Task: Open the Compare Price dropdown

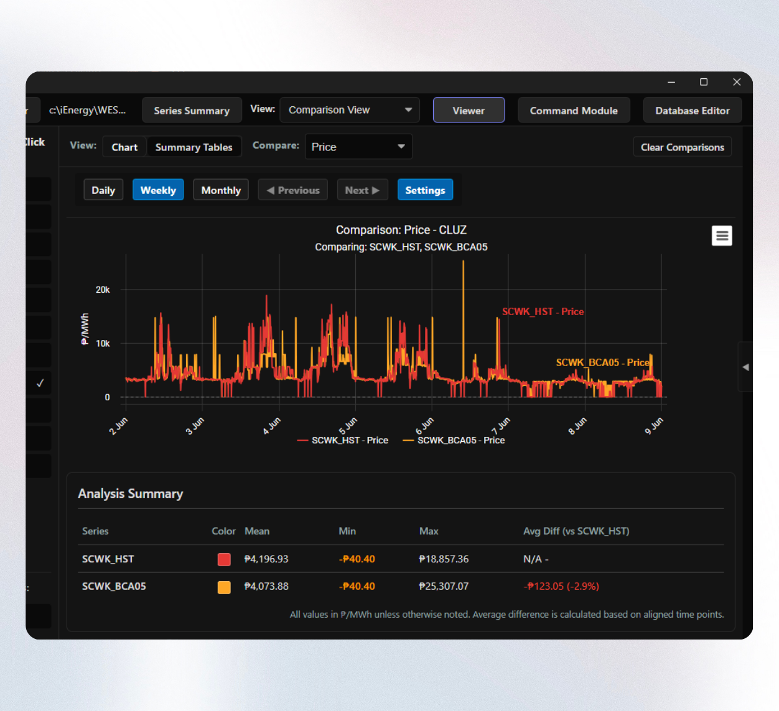Action: point(358,147)
